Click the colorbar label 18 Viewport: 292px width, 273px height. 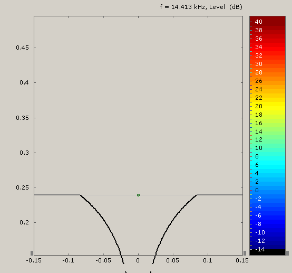pyautogui.click(x=259, y=115)
